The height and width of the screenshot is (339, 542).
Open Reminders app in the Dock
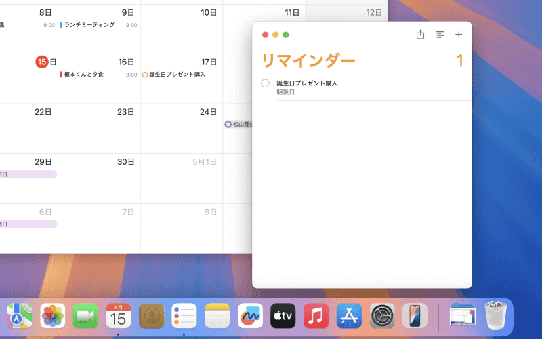click(x=184, y=316)
